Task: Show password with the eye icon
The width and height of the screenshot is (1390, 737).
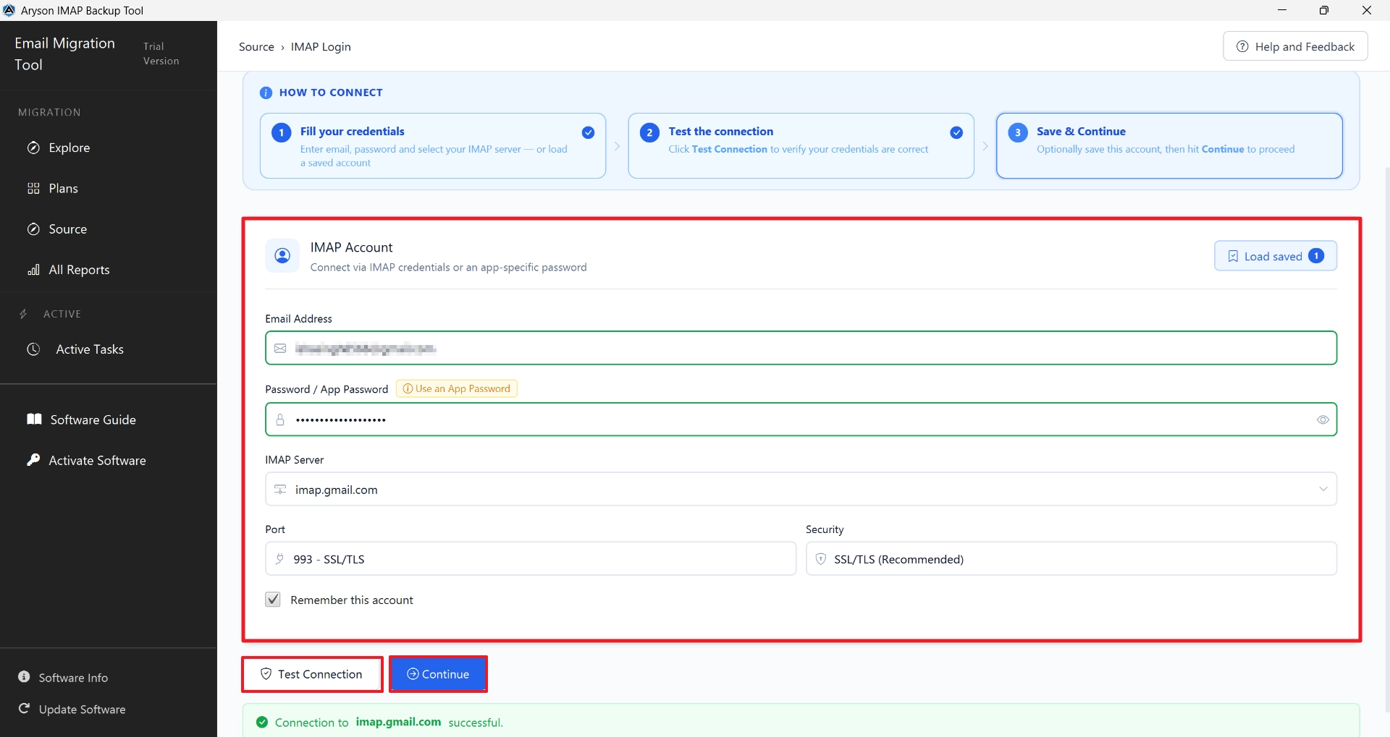Action: (1323, 419)
